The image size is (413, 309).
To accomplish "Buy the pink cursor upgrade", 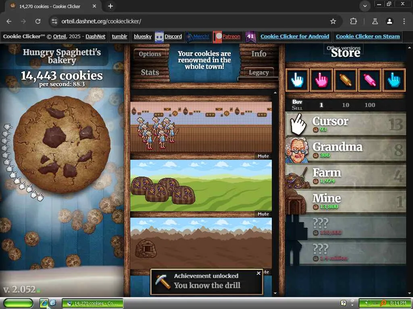I will [x=321, y=80].
